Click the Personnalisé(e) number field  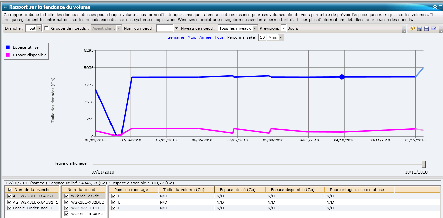point(262,37)
